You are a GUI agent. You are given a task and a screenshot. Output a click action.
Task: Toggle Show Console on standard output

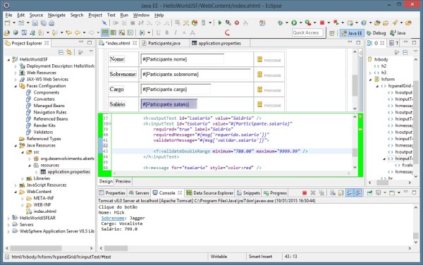click(x=350, y=192)
